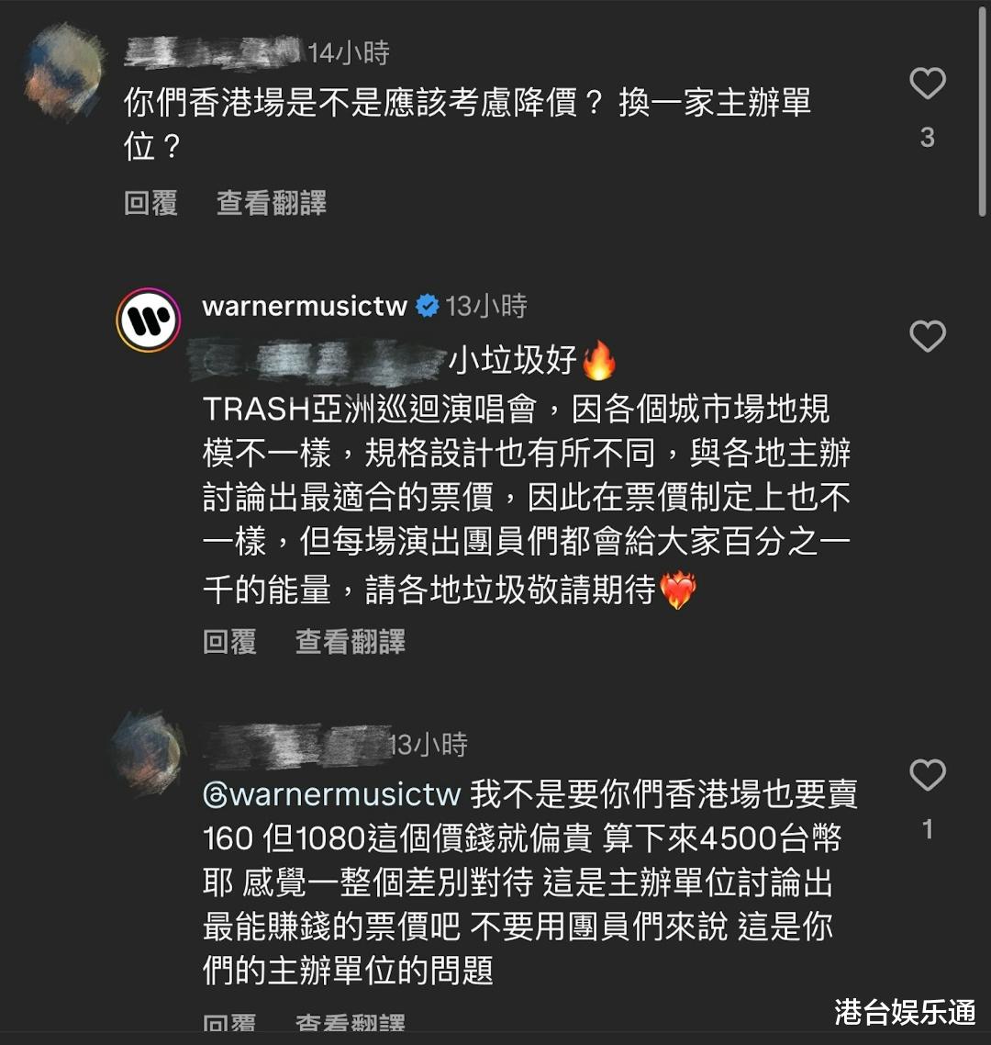991x1045 pixels.
Task: Click 查看翻譯 under the last comment
Action: 351,1023
